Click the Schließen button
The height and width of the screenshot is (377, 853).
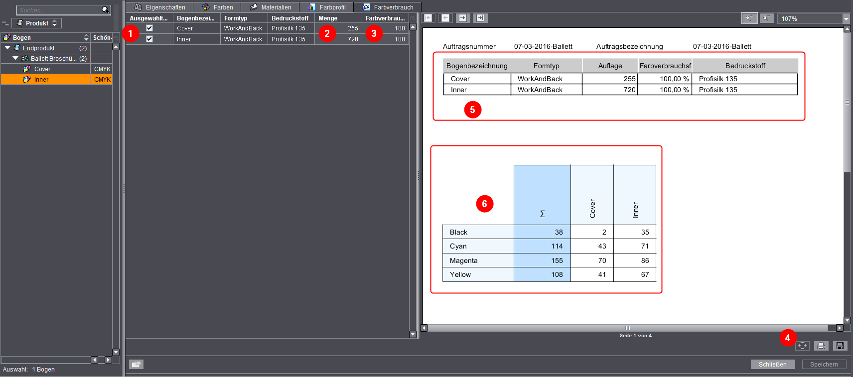pyautogui.click(x=772, y=364)
